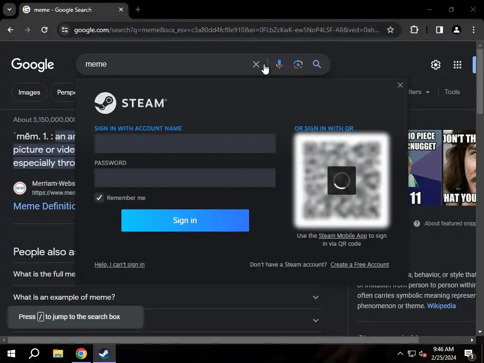
Task: Click the loading QR code image
Action: pyautogui.click(x=341, y=181)
